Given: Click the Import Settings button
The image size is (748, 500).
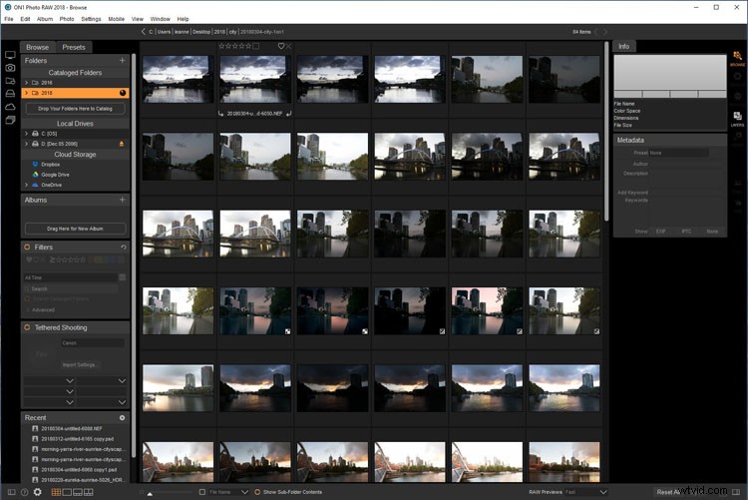Looking at the screenshot, I should pyautogui.click(x=79, y=364).
